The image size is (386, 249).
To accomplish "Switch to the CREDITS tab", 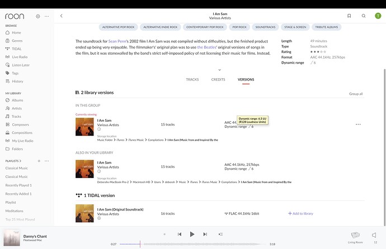I will [218, 79].
